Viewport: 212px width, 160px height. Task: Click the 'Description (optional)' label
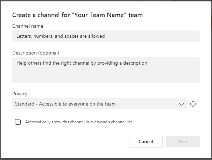click(x=36, y=53)
